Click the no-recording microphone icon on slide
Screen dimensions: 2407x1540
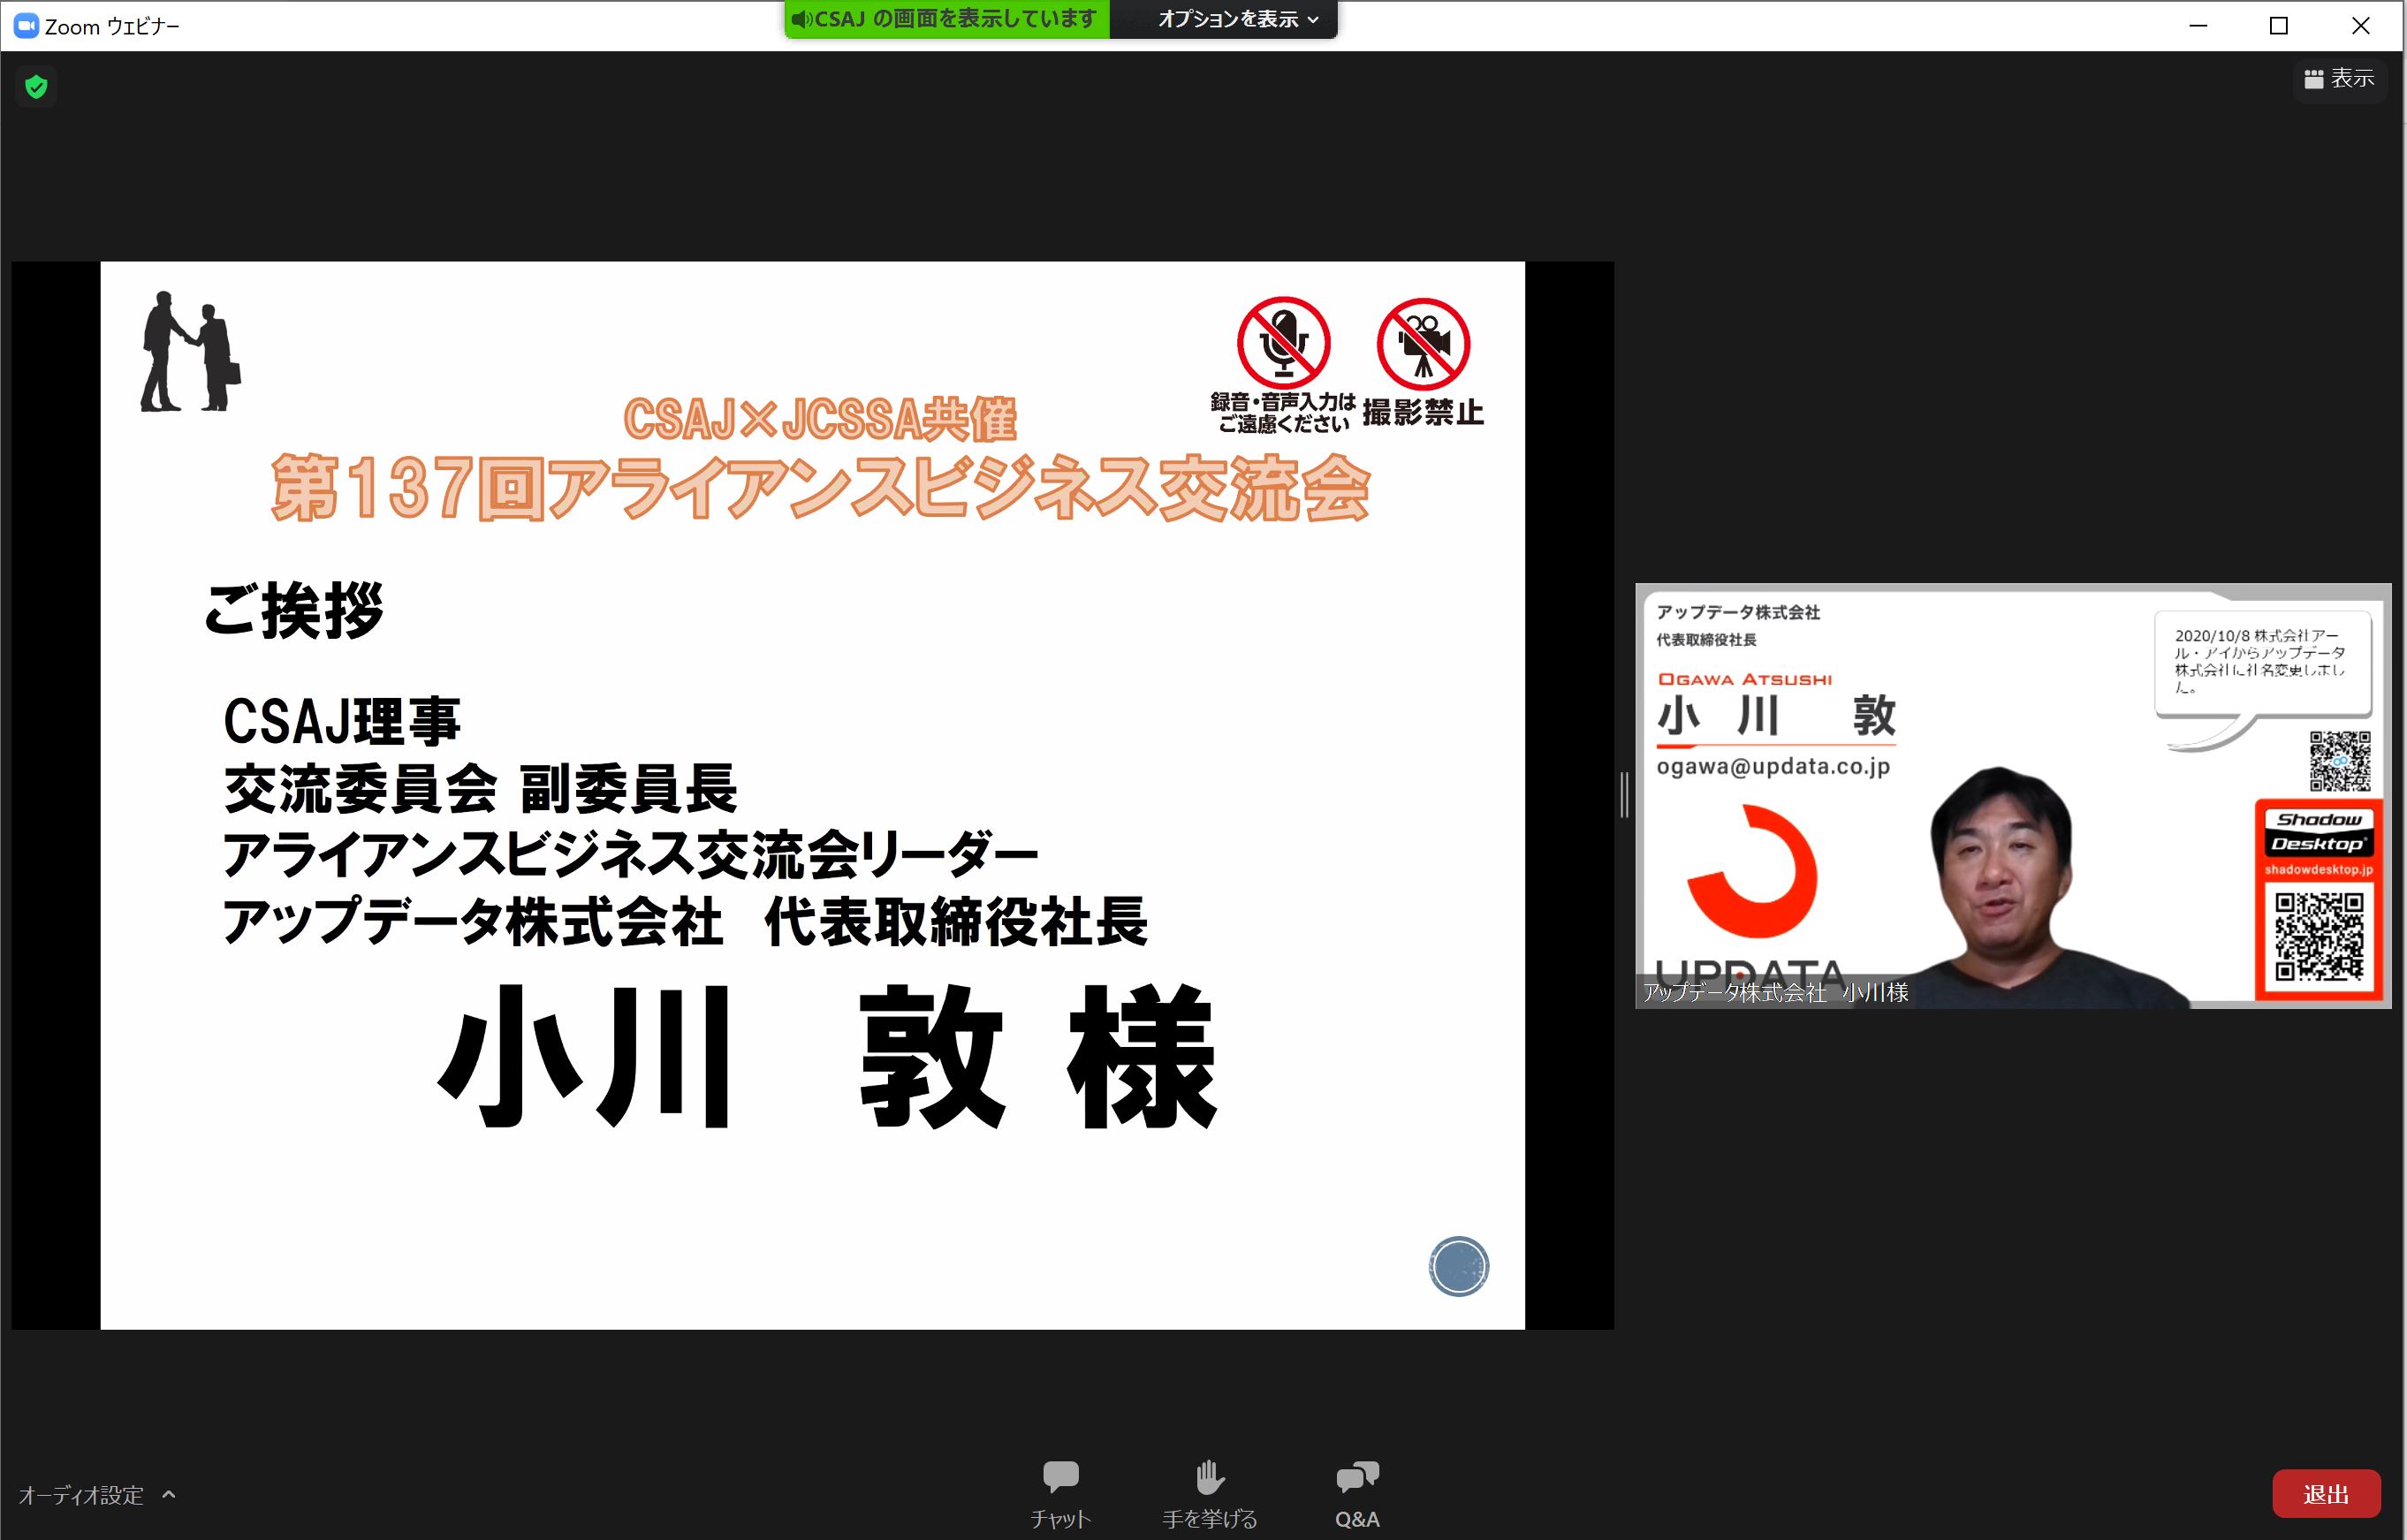[1283, 343]
